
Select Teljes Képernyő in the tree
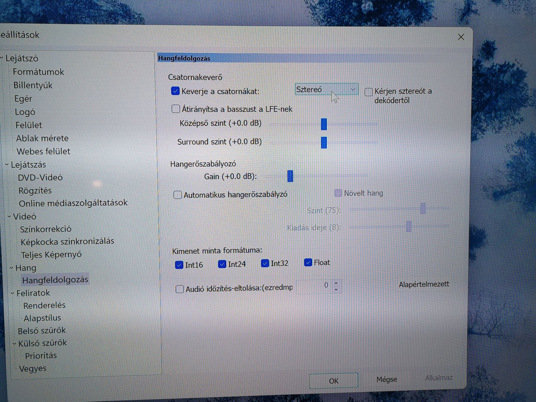51,255
